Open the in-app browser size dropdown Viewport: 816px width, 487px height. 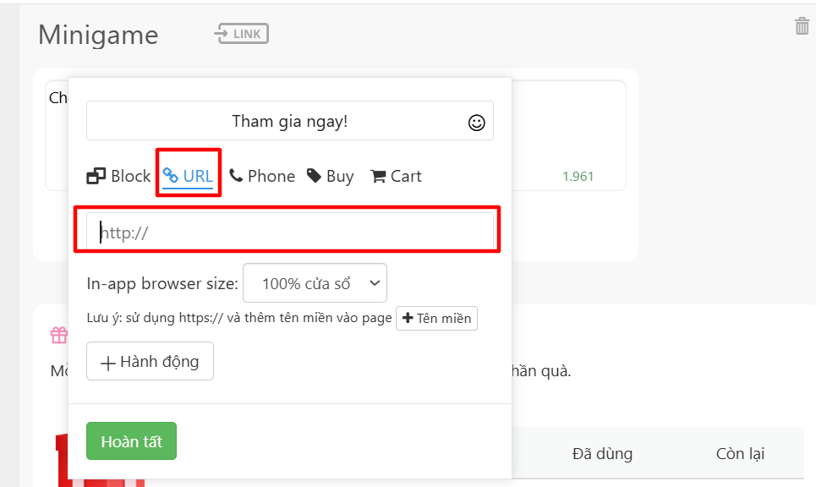[x=315, y=282]
